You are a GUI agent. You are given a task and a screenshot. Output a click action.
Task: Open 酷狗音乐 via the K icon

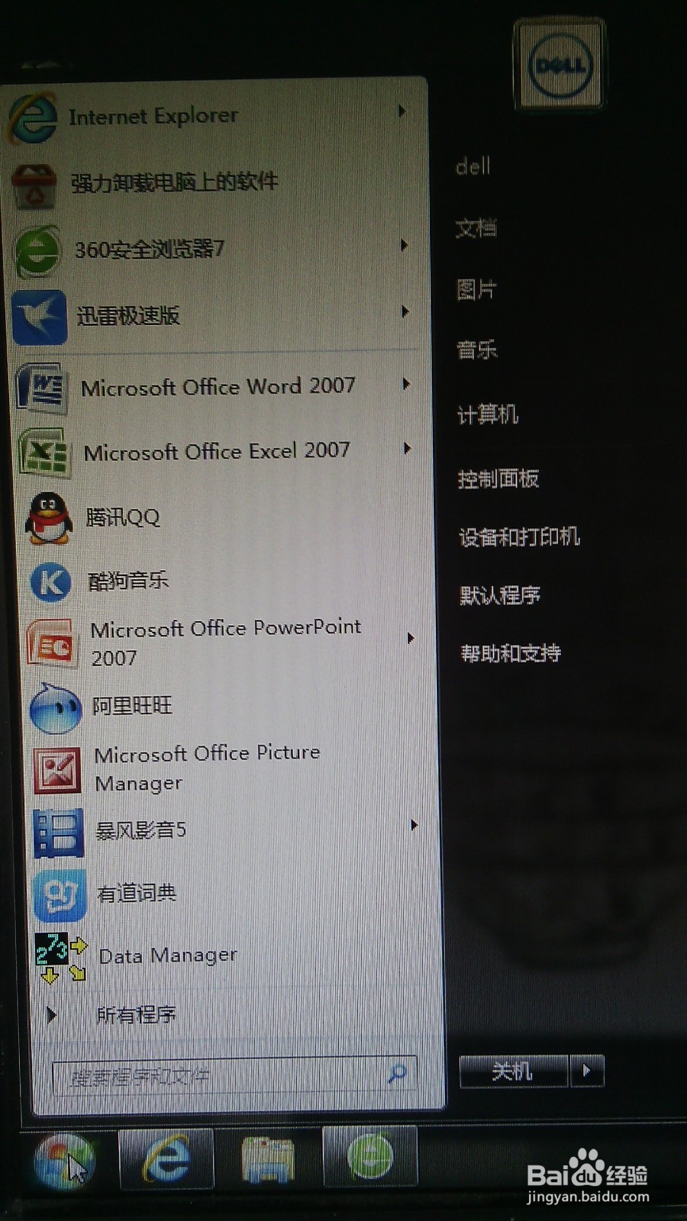[x=50, y=582]
